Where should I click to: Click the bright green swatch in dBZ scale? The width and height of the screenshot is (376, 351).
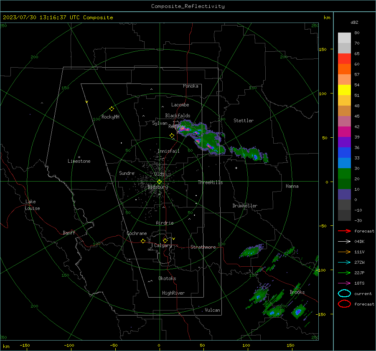point(344,174)
